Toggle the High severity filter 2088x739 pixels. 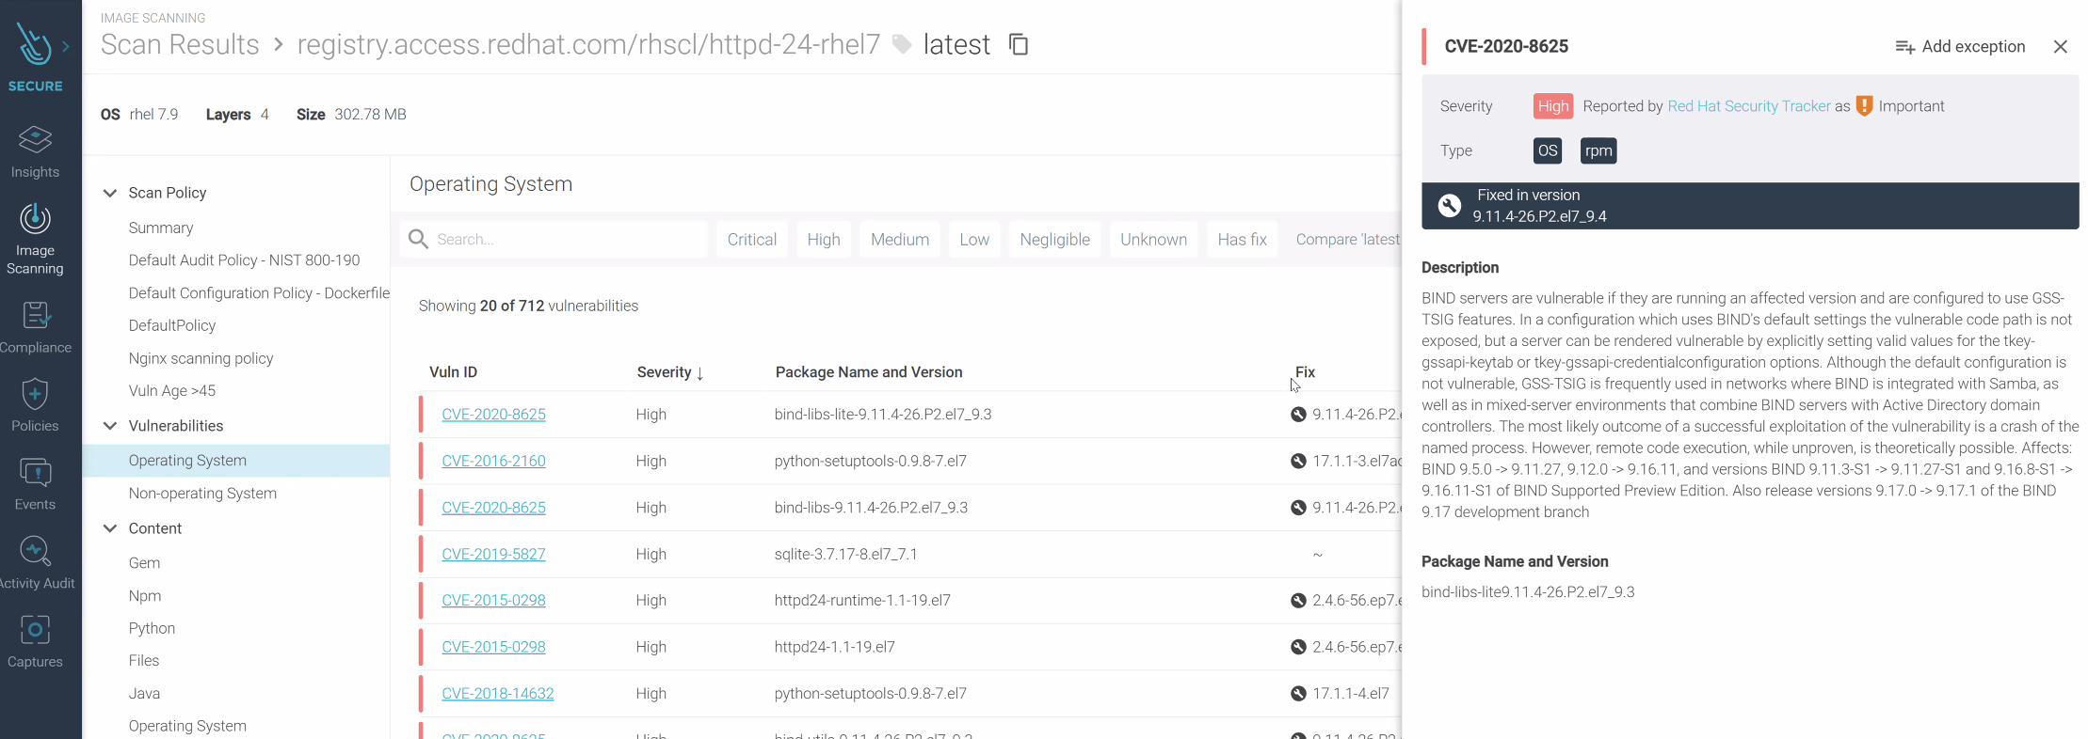[824, 240]
